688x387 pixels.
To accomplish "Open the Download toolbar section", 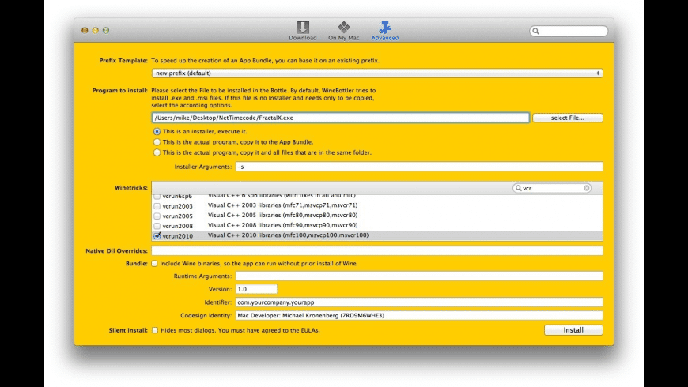I will (302, 31).
